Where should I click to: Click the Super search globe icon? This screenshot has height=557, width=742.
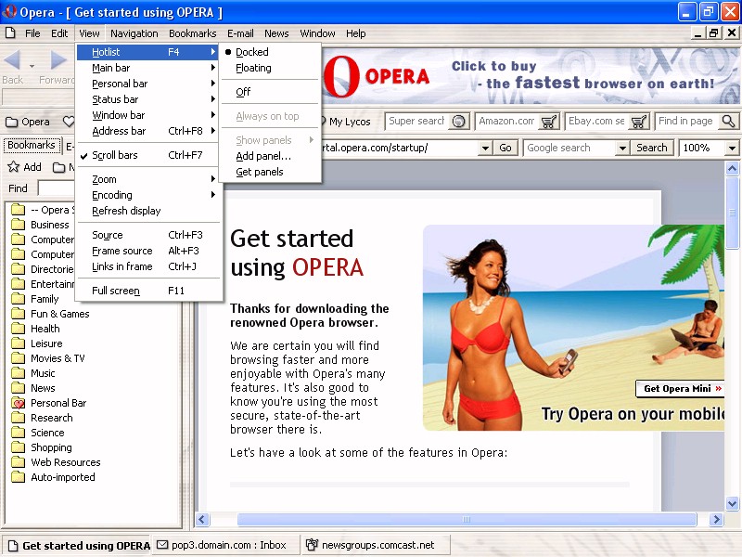[458, 122]
